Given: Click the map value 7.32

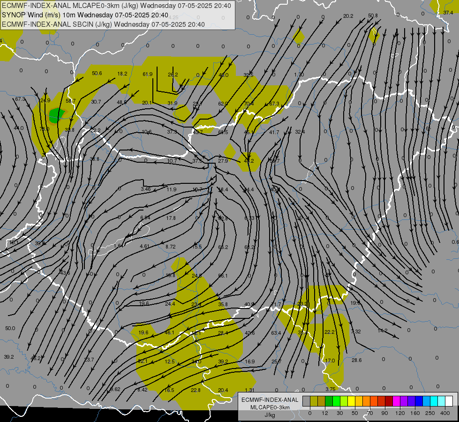Looking at the screenshot, I should coord(356,332).
